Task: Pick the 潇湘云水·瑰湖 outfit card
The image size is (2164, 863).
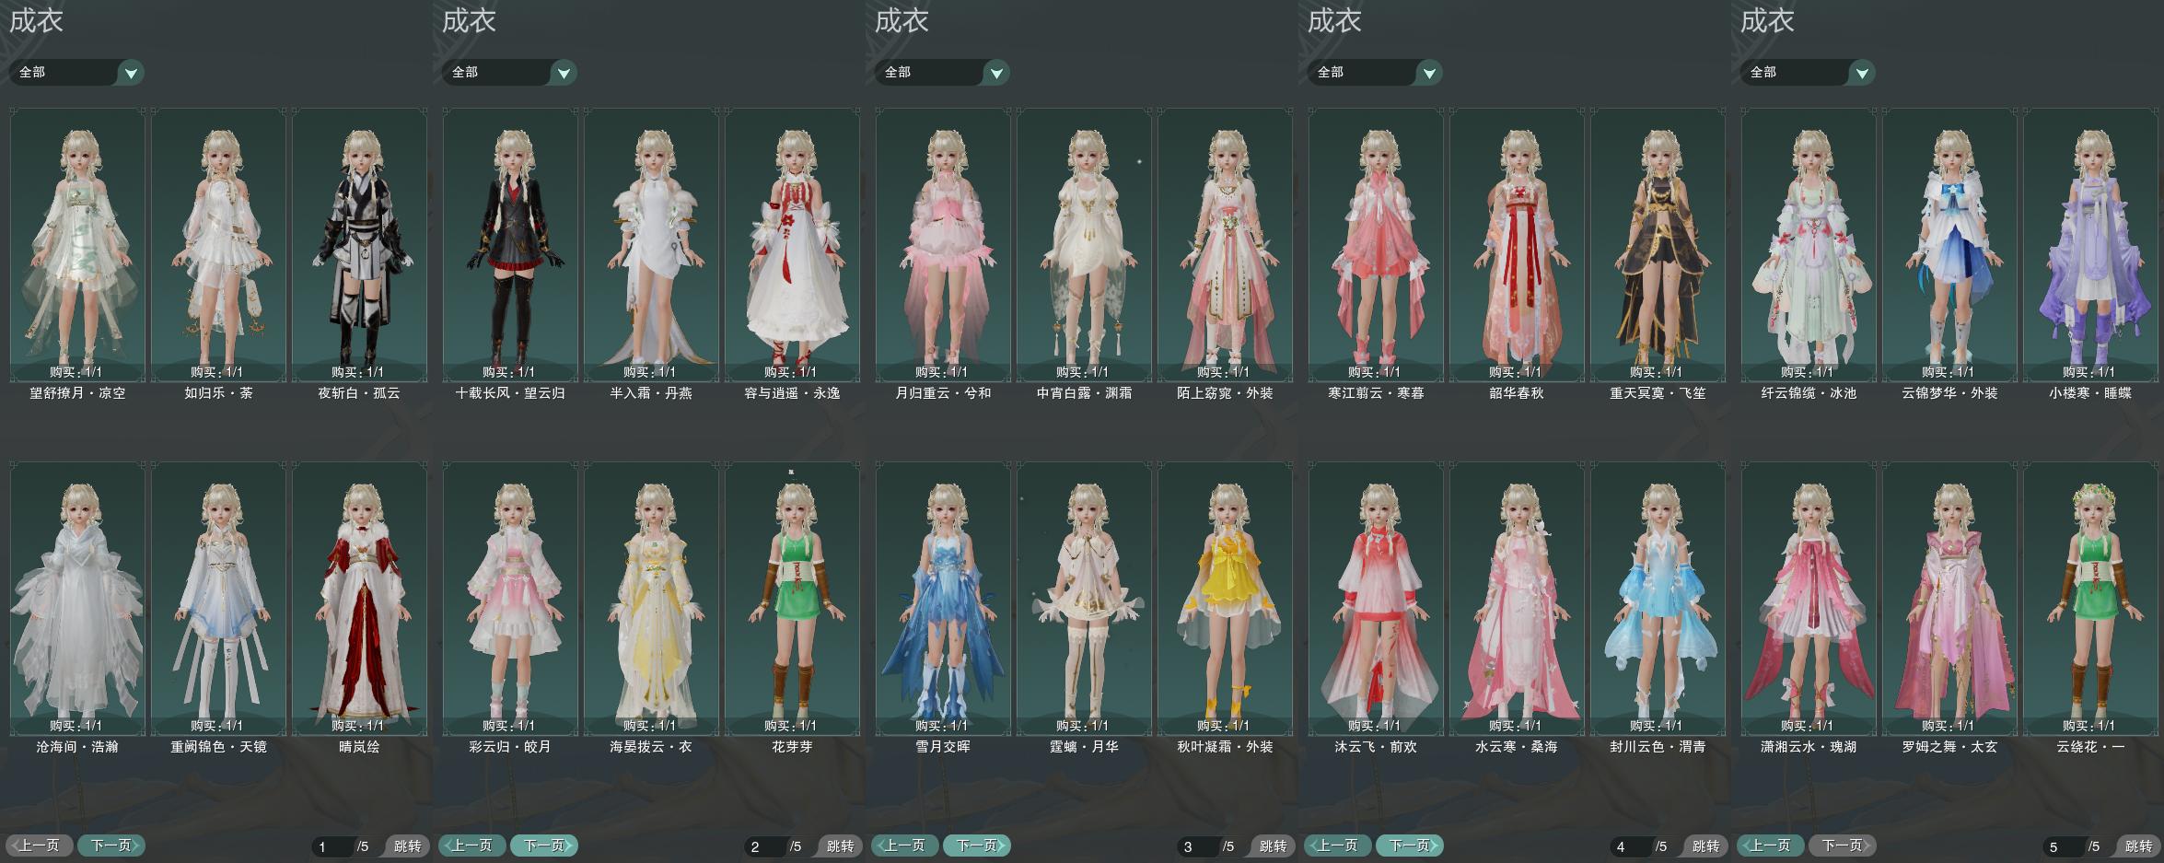Action: pos(1809,599)
